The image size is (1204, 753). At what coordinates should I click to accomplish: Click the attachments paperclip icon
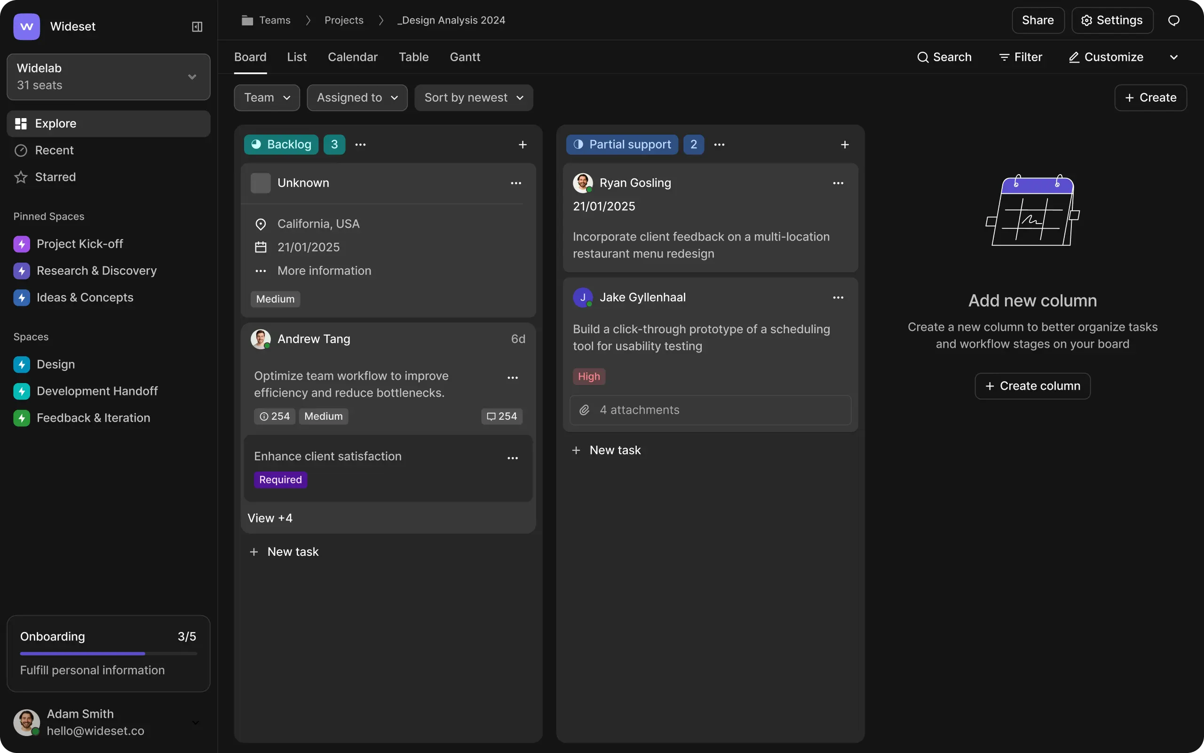[x=585, y=410]
